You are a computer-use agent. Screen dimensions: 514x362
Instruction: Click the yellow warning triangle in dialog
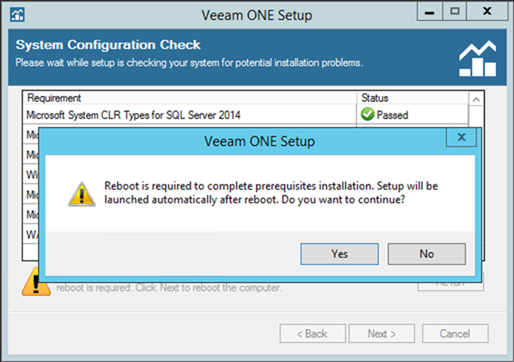pos(82,194)
